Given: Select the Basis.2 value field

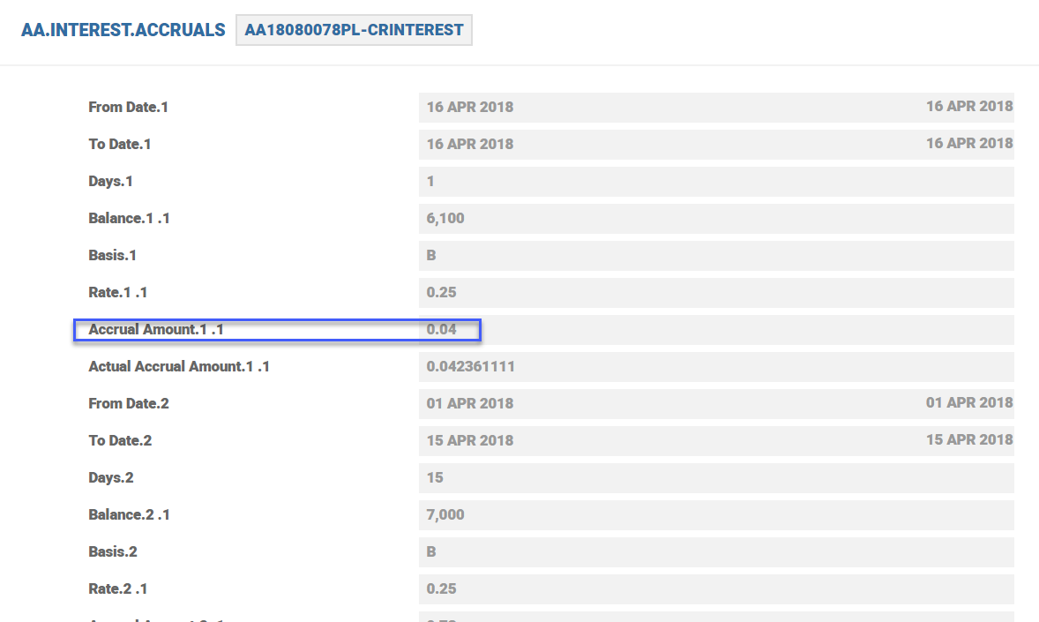Looking at the screenshot, I should [715, 551].
